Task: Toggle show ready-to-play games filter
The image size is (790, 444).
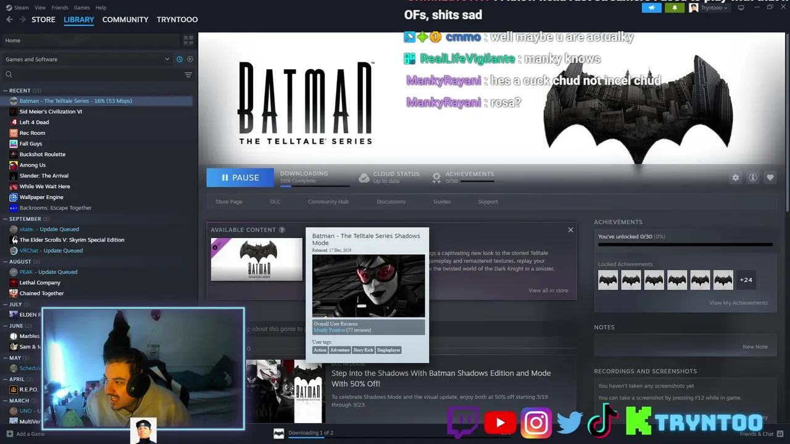Action: [x=190, y=59]
